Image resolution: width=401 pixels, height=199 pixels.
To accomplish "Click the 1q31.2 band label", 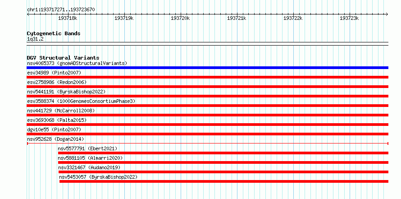I will click(x=35, y=39).
